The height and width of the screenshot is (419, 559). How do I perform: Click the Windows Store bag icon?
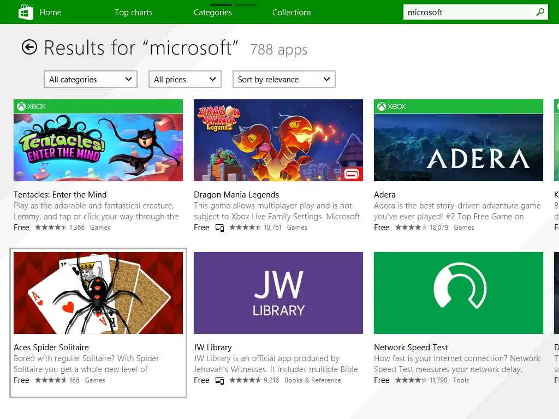[26, 12]
